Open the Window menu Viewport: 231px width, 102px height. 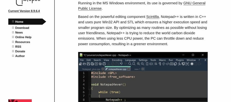pyautogui.click(x=191, y=60)
